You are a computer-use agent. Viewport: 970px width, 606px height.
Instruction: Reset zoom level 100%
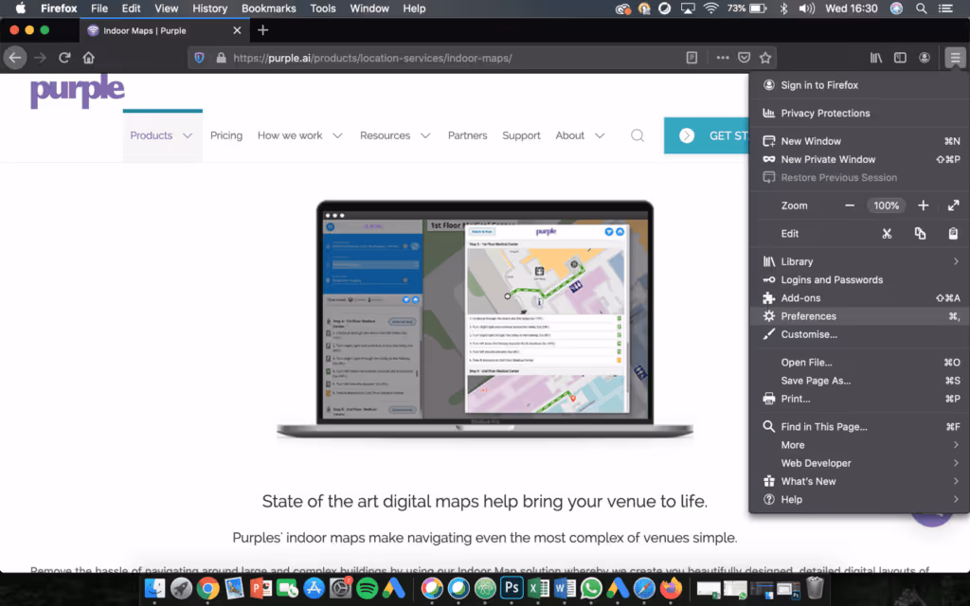click(886, 205)
